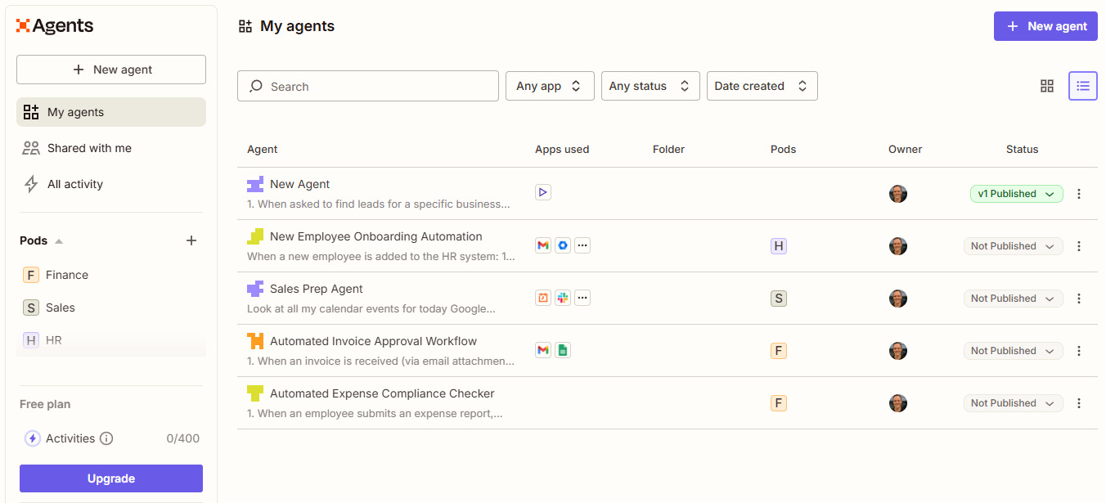Open the Gmail icon on the onboarding automation row
Image resolution: width=1106 pixels, height=503 pixels.
pos(543,245)
